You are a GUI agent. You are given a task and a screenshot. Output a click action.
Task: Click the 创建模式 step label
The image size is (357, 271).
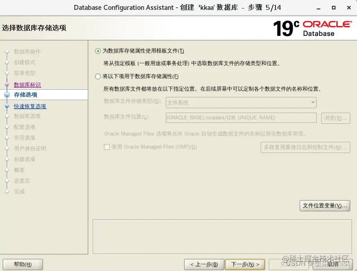tap(25, 62)
